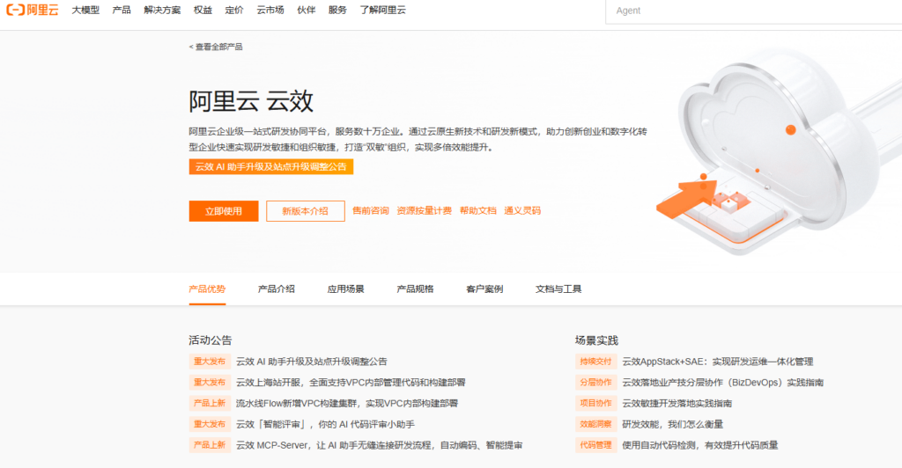
Task: Open the 资源按量计费 link
Action: (424, 211)
